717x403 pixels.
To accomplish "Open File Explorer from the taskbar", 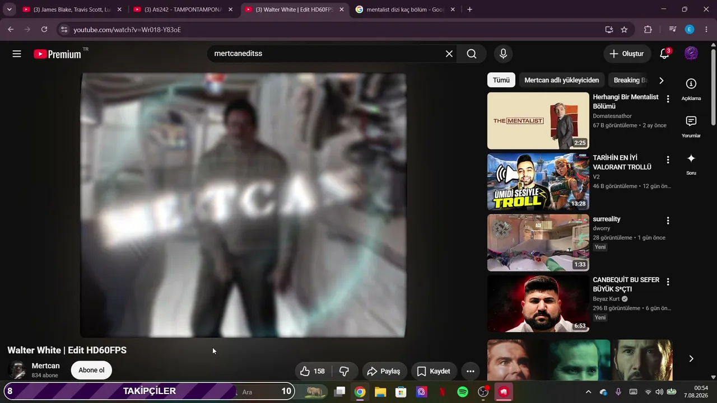I will click(x=380, y=392).
